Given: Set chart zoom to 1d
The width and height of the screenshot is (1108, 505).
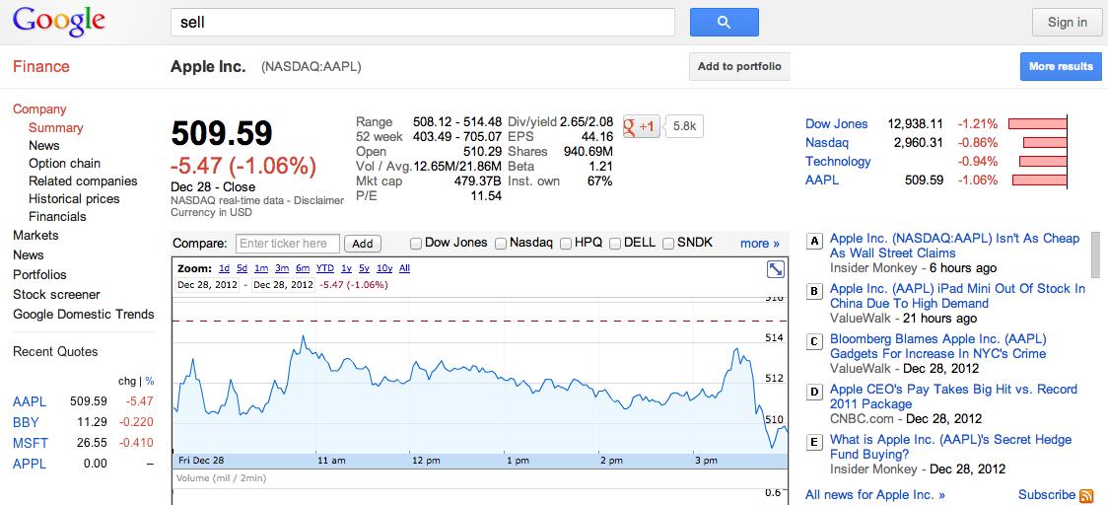Looking at the screenshot, I should (x=224, y=268).
